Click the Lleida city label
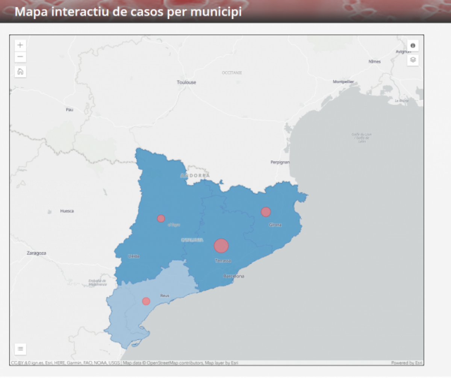This screenshot has height=378, width=451. (134, 256)
